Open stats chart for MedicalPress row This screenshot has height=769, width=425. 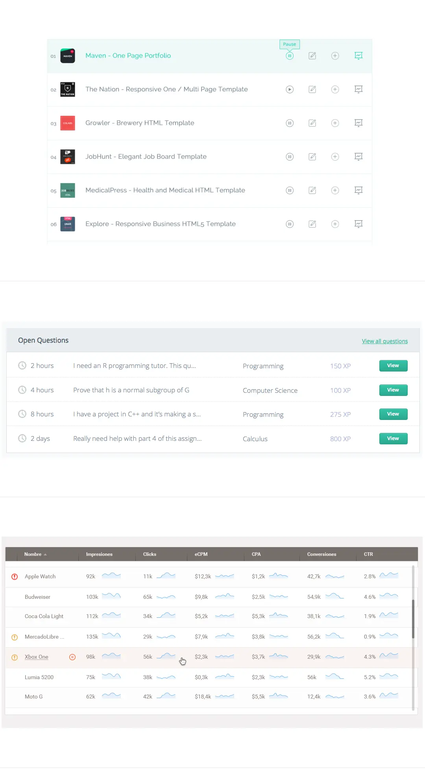358,190
